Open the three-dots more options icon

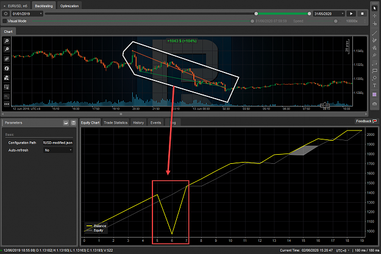(7, 104)
